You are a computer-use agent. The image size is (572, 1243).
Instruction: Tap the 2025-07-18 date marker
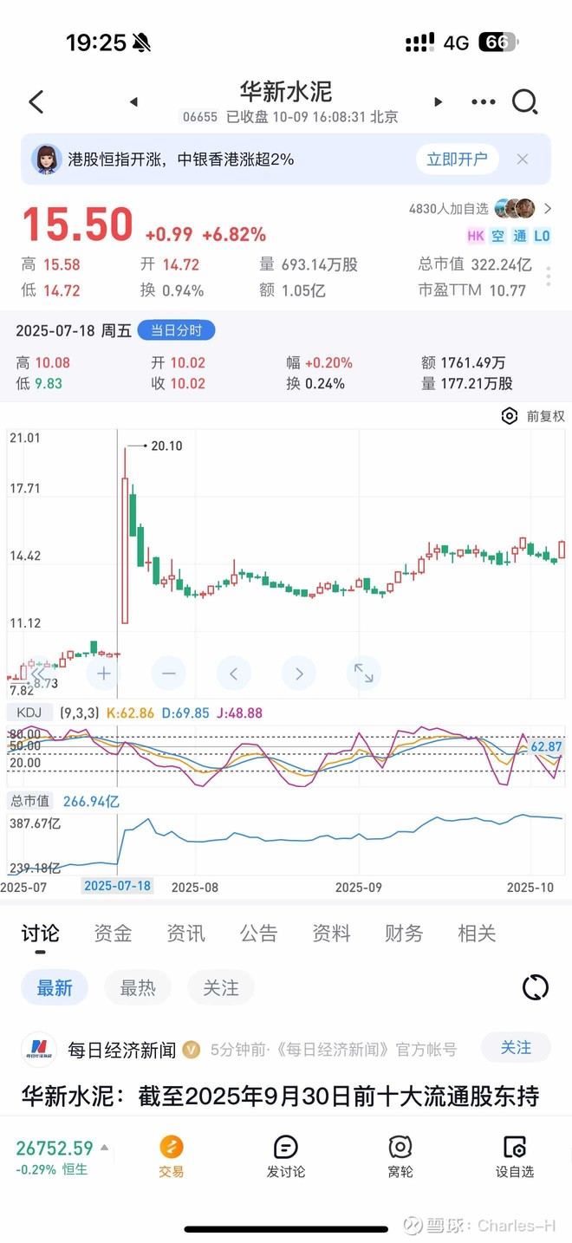pos(117,886)
